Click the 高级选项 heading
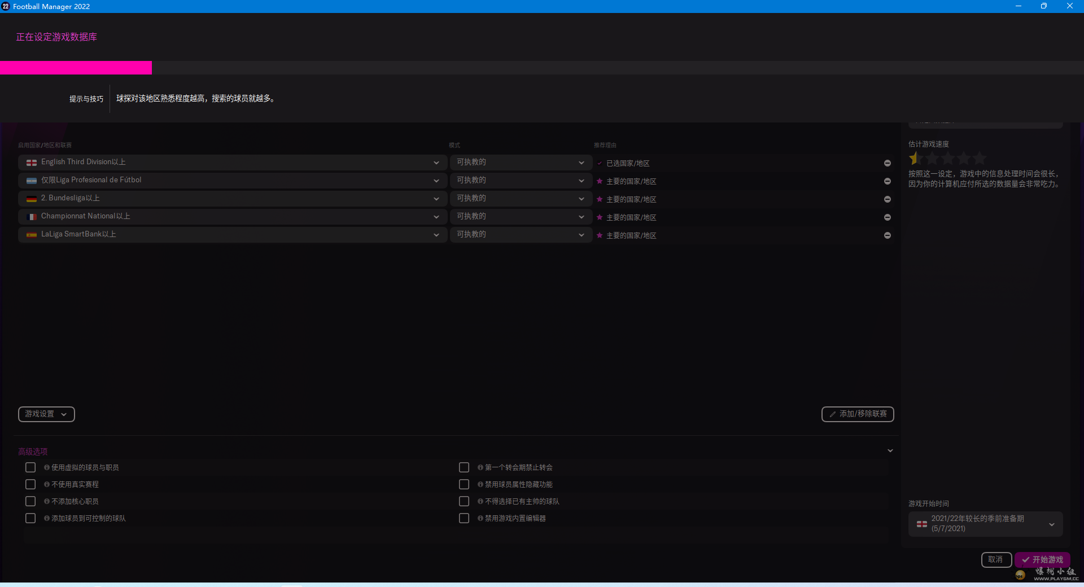This screenshot has height=587, width=1084. (x=33, y=452)
